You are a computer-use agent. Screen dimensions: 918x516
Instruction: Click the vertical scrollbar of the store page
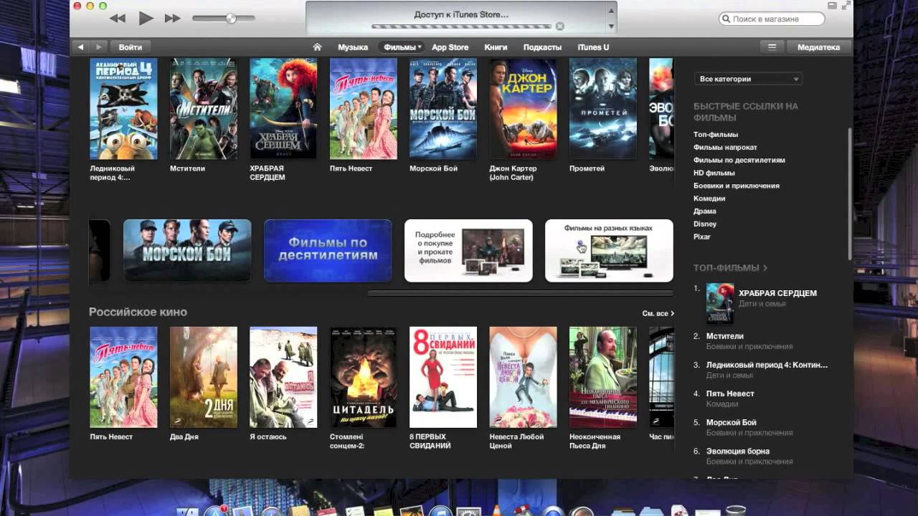click(851, 193)
